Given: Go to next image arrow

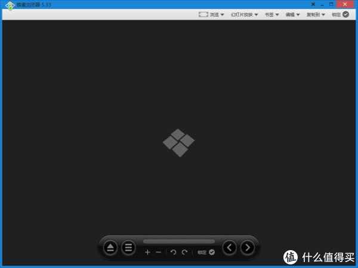Looking at the screenshot, I should [x=247, y=248].
